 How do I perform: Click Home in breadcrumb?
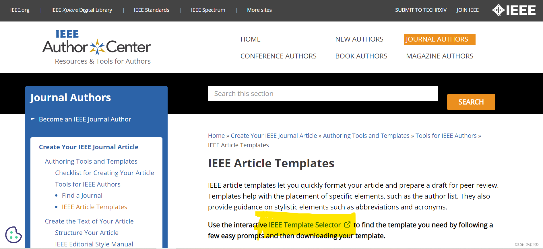tap(216, 136)
